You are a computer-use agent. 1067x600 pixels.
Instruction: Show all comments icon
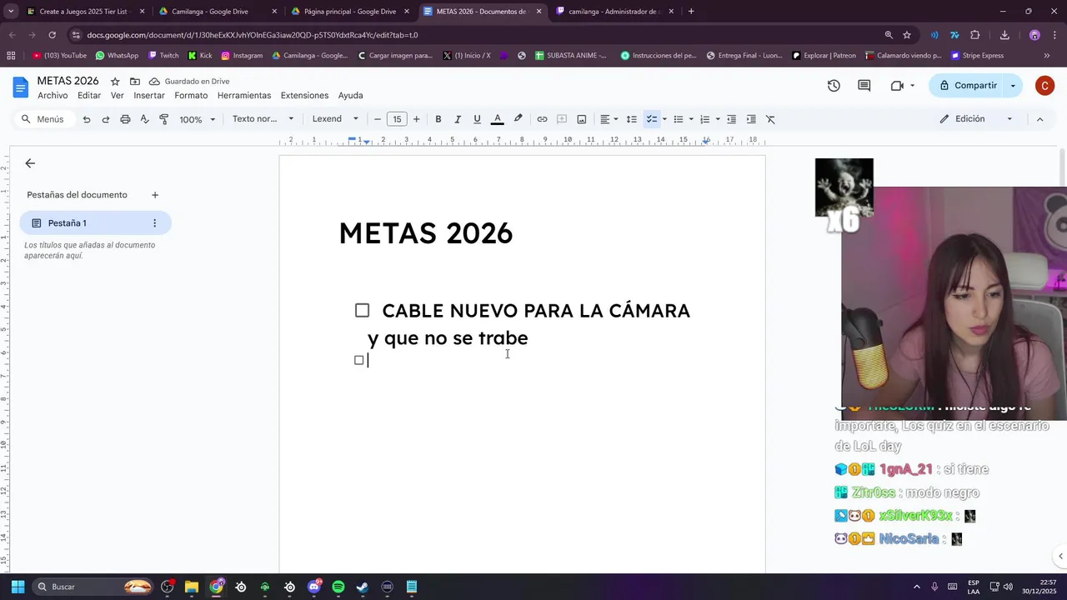point(864,86)
